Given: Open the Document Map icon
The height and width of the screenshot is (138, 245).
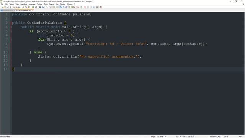Looking at the screenshot, I should tap(72, 7).
